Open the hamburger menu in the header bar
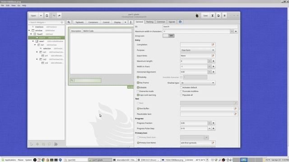 [x=224, y=16]
